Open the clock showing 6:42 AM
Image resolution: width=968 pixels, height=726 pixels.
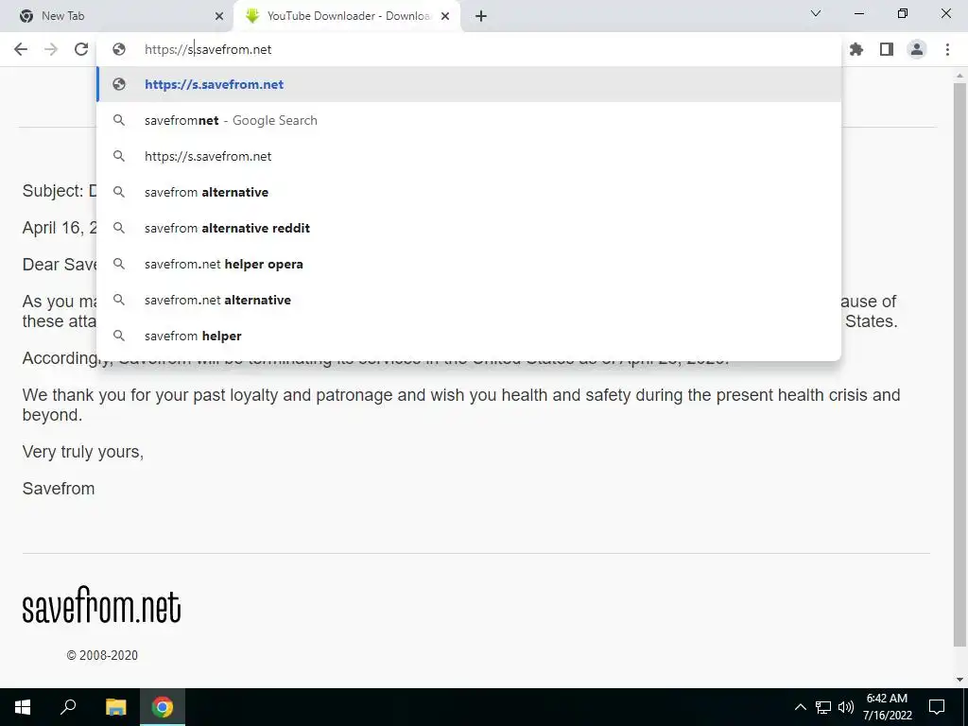tap(887, 707)
